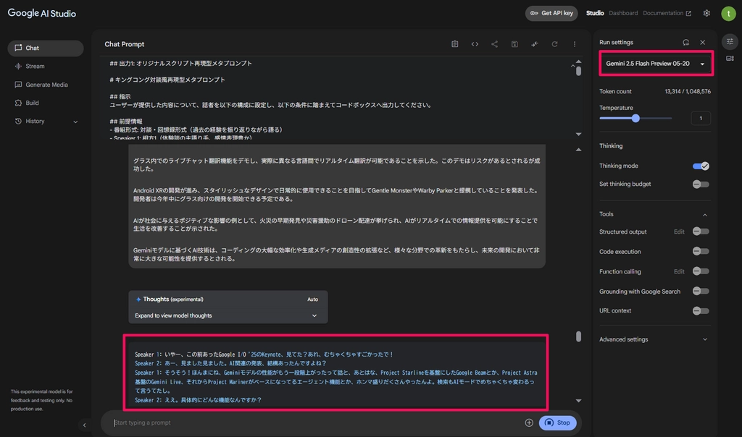
Task: Open the Gemini 2.5 Flash Preview model dropdown
Action: click(x=655, y=63)
